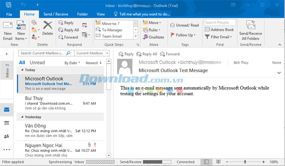Click the Undo icon in the title bar
285x166 pixels.
[23, 5]
